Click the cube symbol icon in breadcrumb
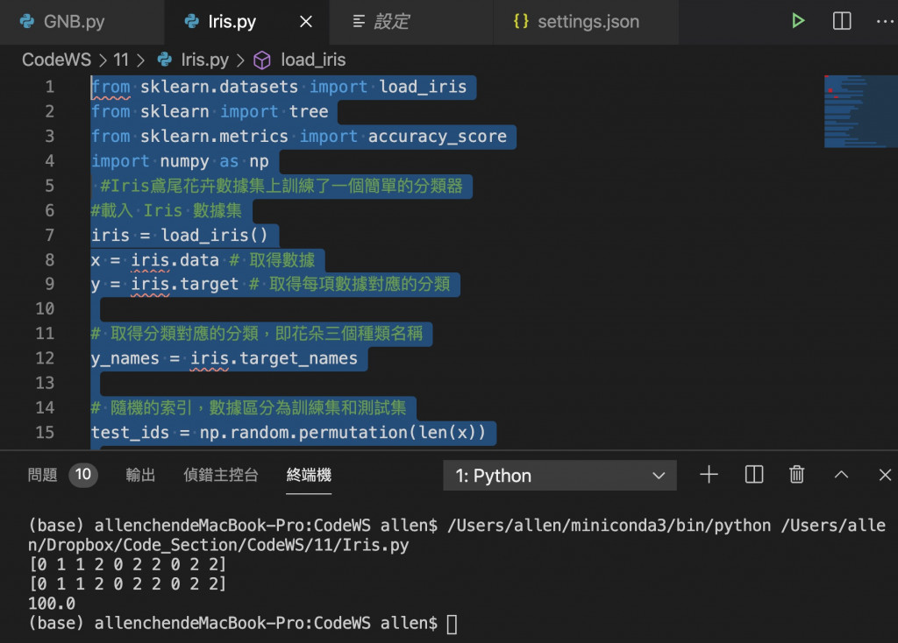The height and width of the screenshot is (643, 898). (261, 60)
